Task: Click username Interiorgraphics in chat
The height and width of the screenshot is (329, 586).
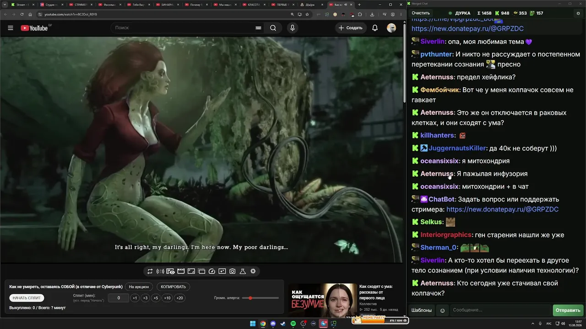Action: [x=446, y=235]
